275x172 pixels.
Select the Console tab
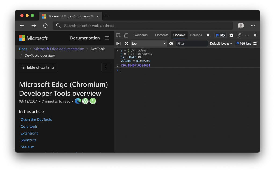179,35
